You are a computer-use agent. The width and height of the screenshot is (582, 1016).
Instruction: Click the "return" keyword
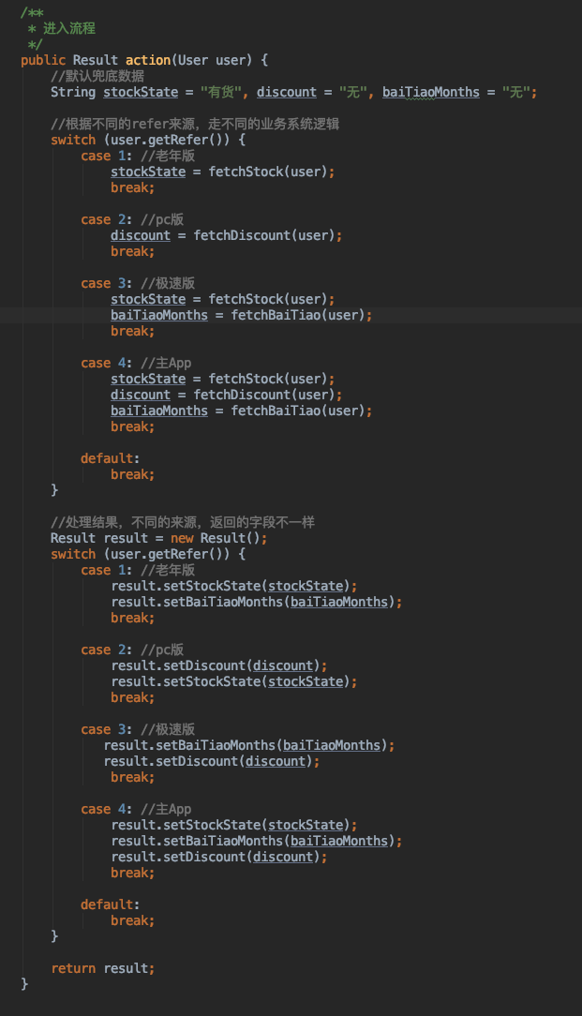click(73, 968)
